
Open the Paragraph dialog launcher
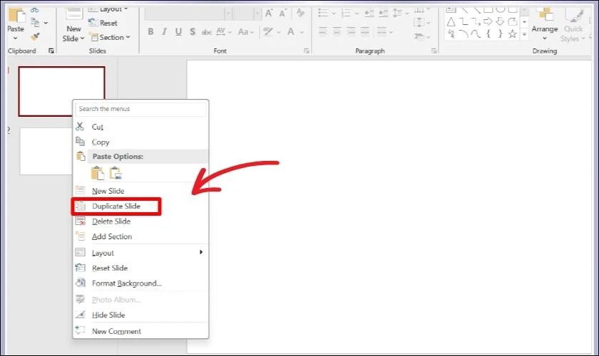coord(434,51)
